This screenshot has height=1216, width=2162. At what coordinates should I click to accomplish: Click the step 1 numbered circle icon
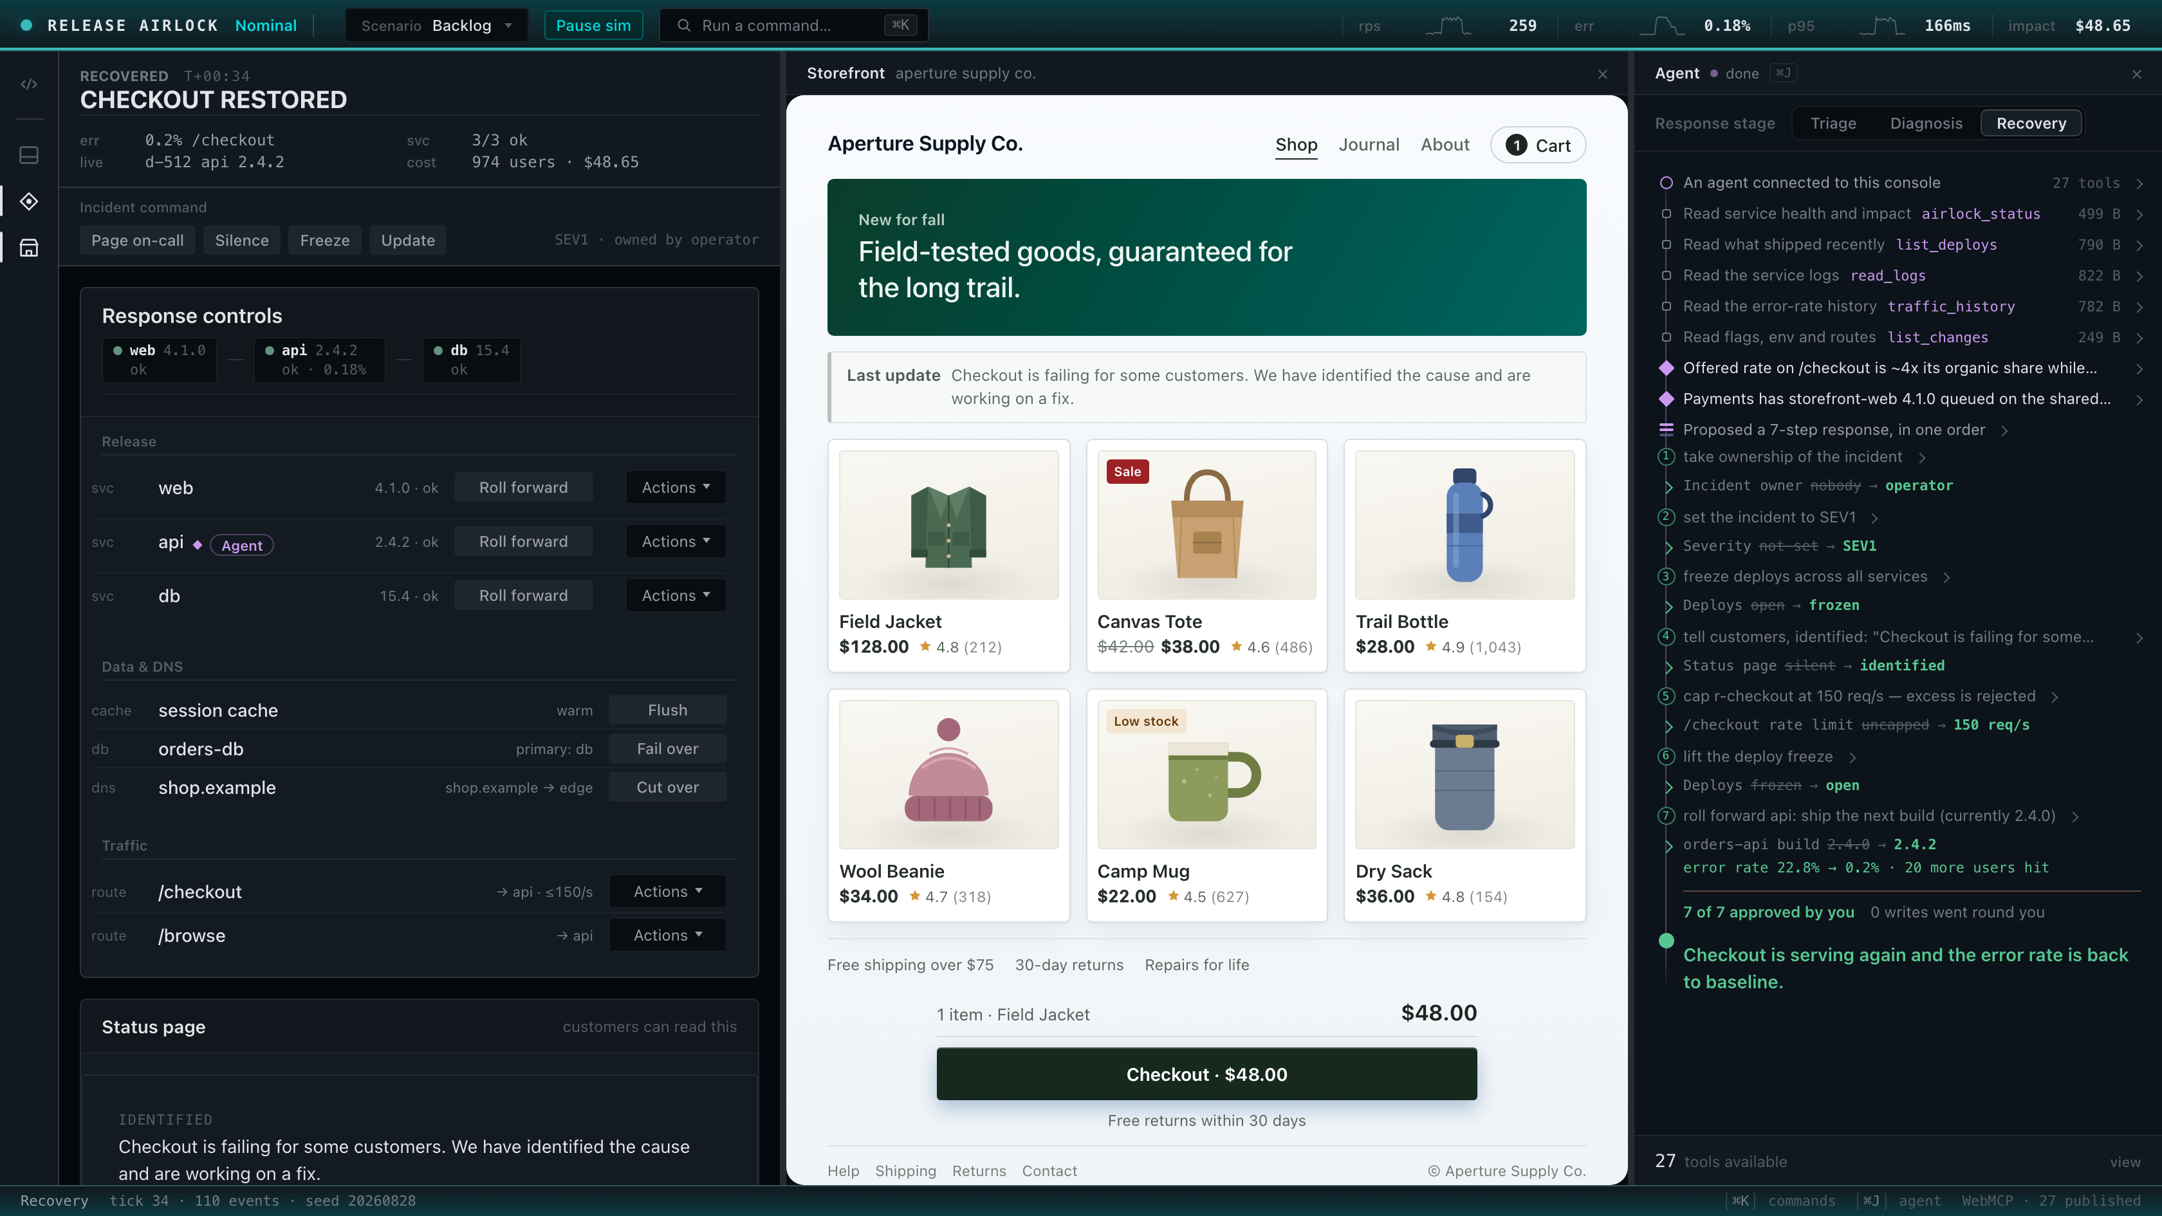(x=1666, y=457)
